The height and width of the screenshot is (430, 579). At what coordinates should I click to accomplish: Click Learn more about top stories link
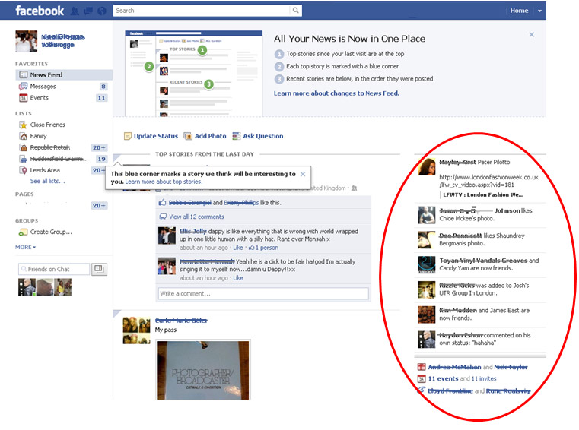(164, 182)
